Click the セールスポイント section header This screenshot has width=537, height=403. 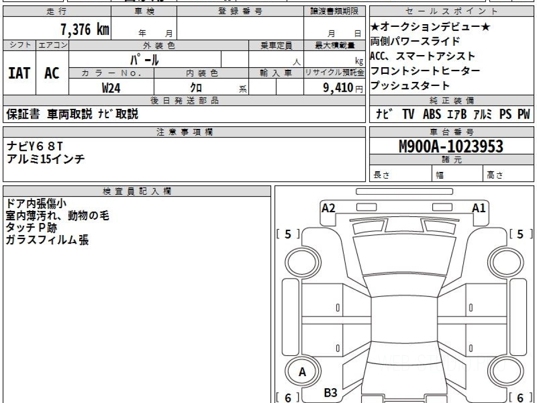tap(451, 12)
